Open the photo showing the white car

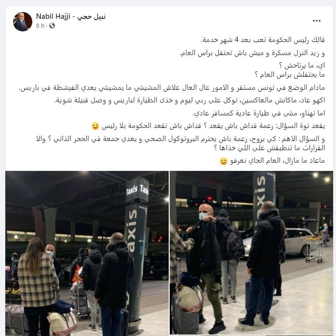(251, 253)
